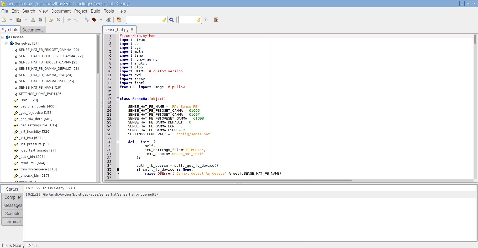Click the Save All toolbar icon
Screen dimensions: 478x248
[40, 20]
